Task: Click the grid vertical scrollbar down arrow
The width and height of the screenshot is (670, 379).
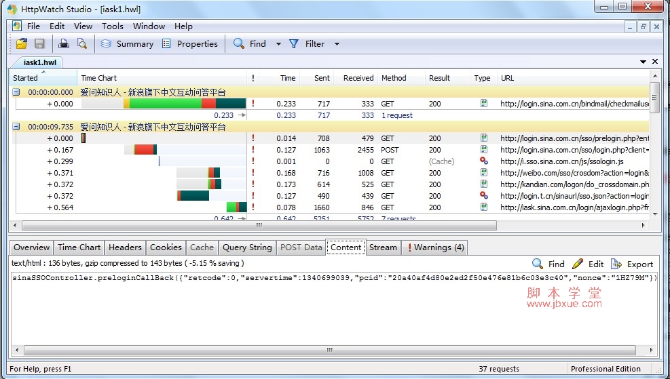Action: click(654, 214)
